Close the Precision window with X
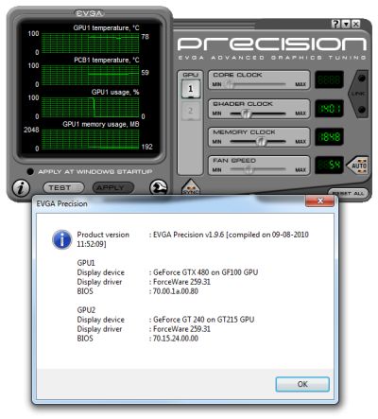Screen dimensions: 378x419 point(356,24)
